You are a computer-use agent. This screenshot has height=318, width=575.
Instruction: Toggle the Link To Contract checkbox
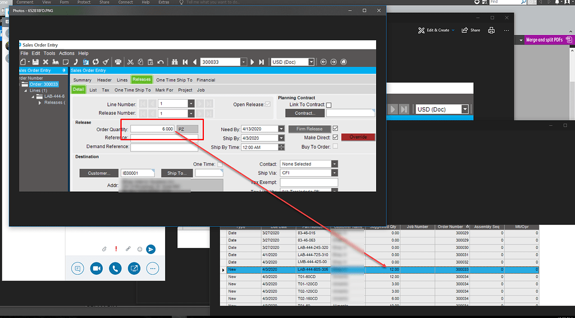pos(329,105)
